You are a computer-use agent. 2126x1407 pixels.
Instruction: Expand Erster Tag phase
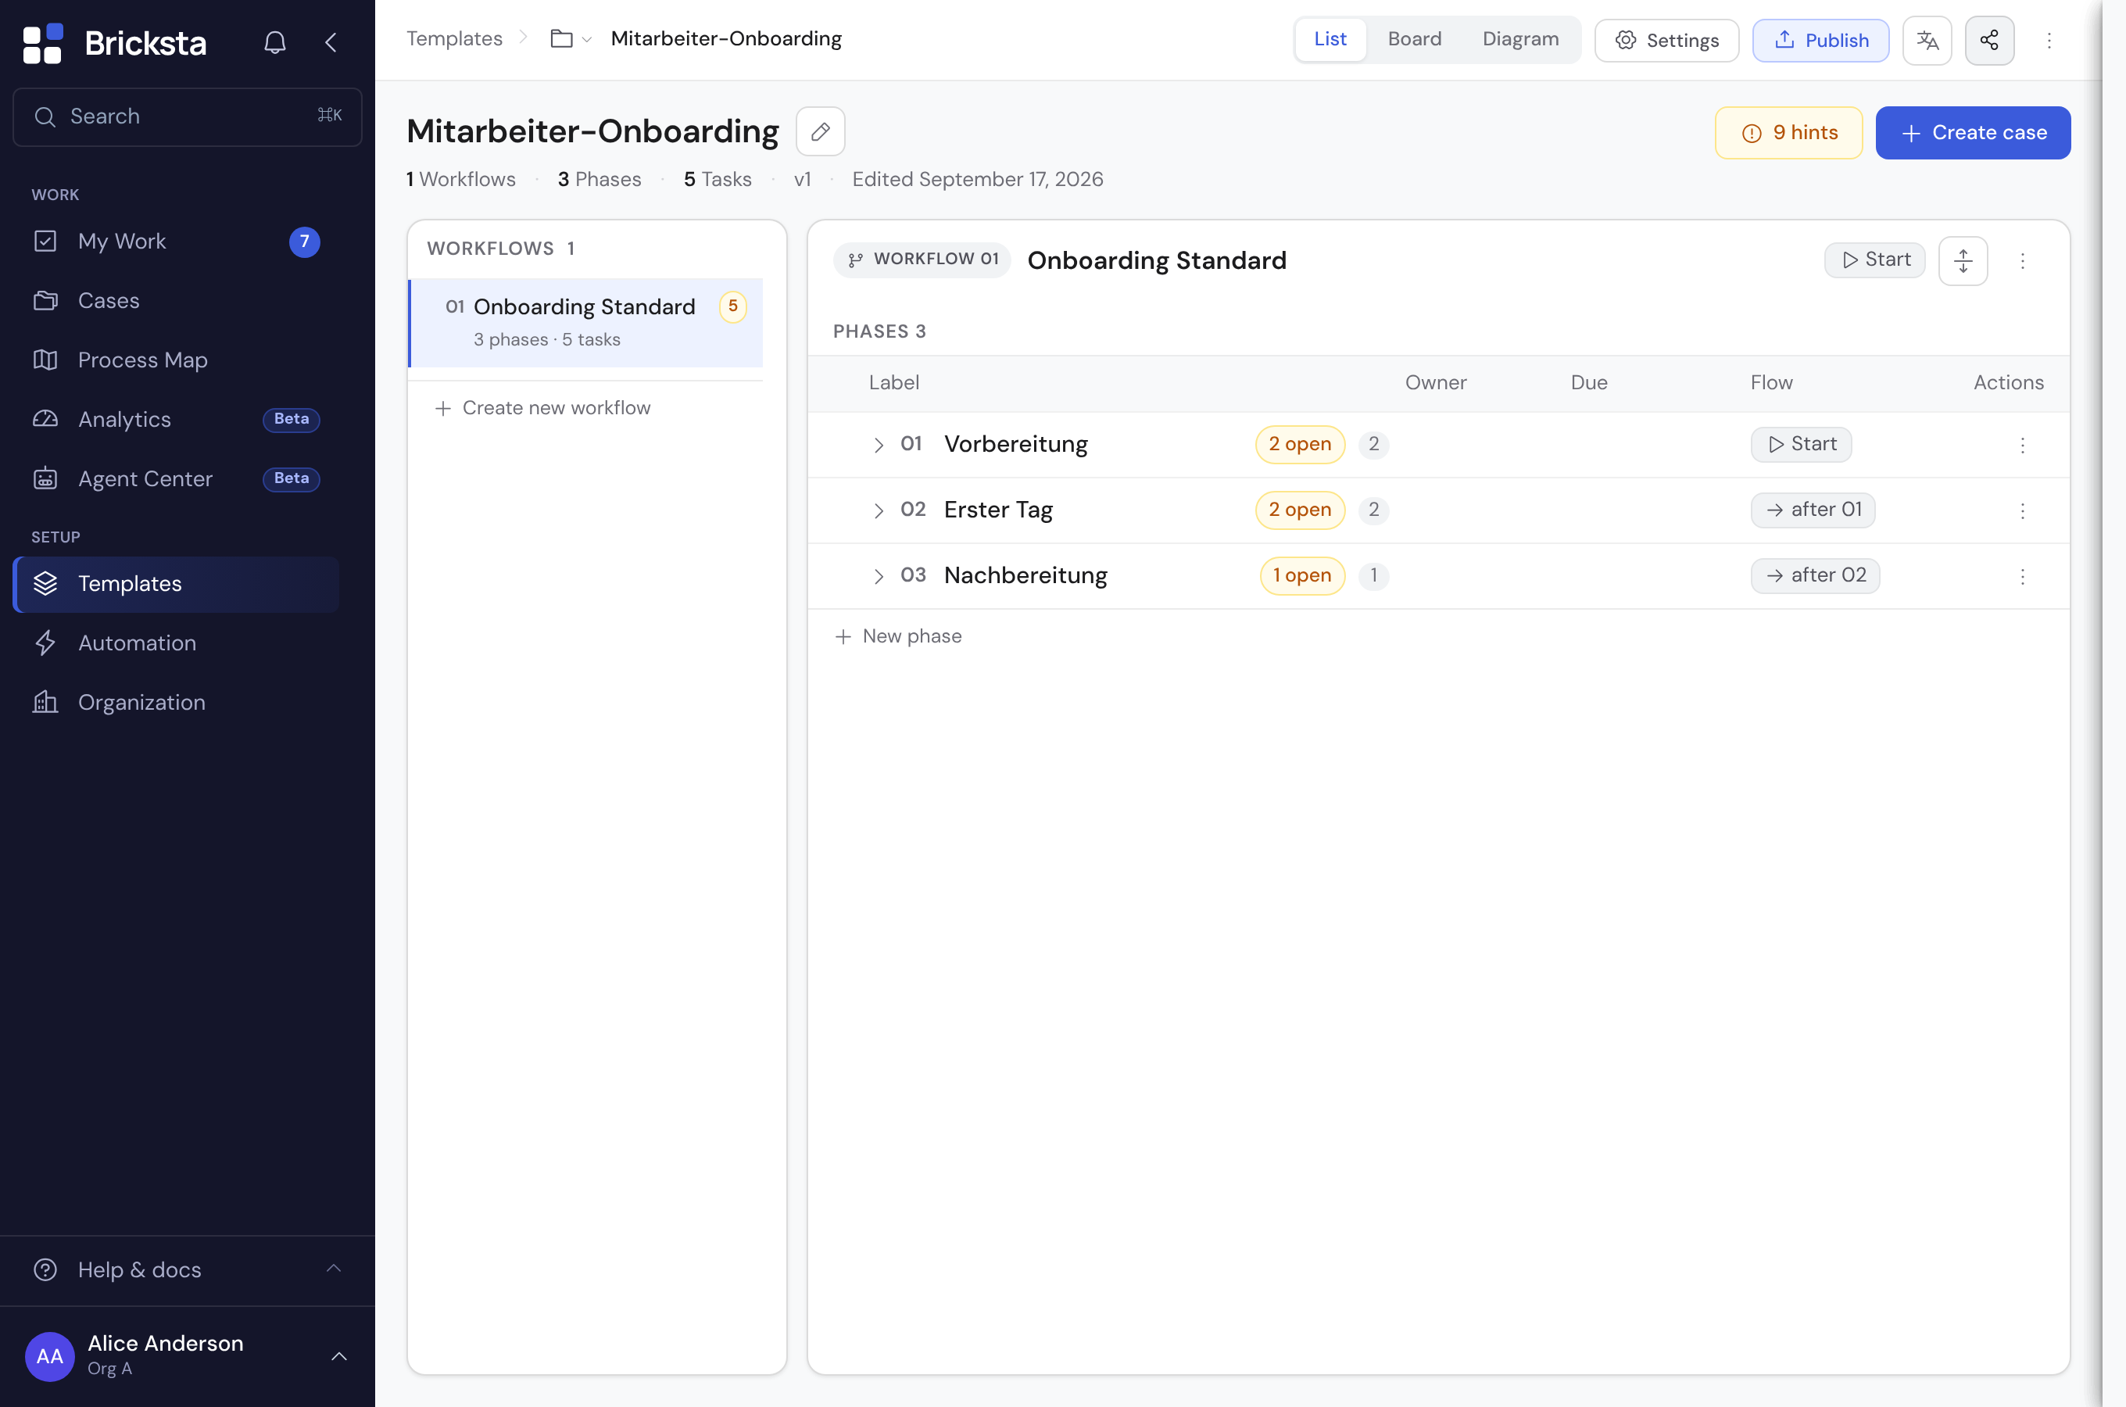coord(879,510)
